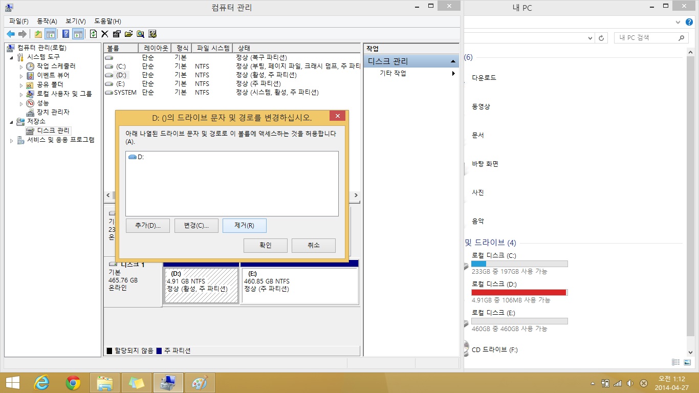This screenshot has width=699, height=393.
Task: Select D: entry in dialog list
Action: tap(136, 157)
